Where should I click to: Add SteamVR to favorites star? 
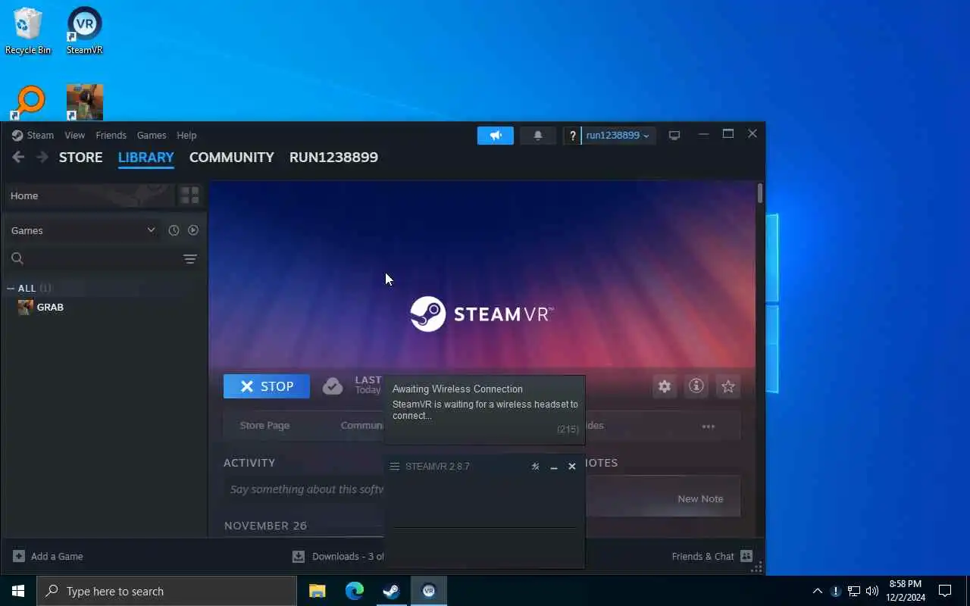(728, 386)
